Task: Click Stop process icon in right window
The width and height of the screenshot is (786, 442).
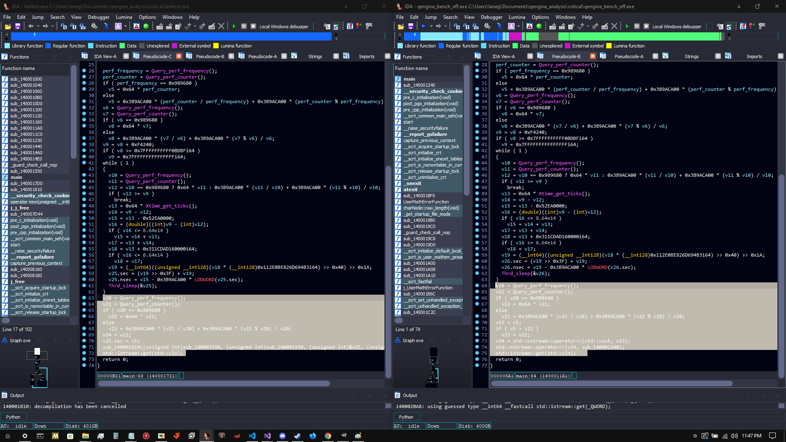Action: 646,26
